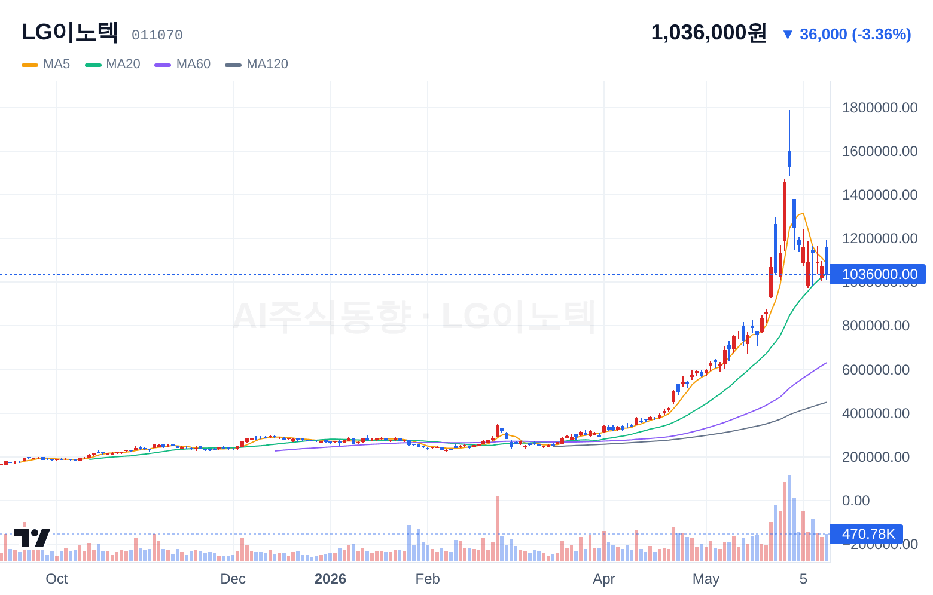Toggle the MA120 legend entry

click(x=257, y=64)
